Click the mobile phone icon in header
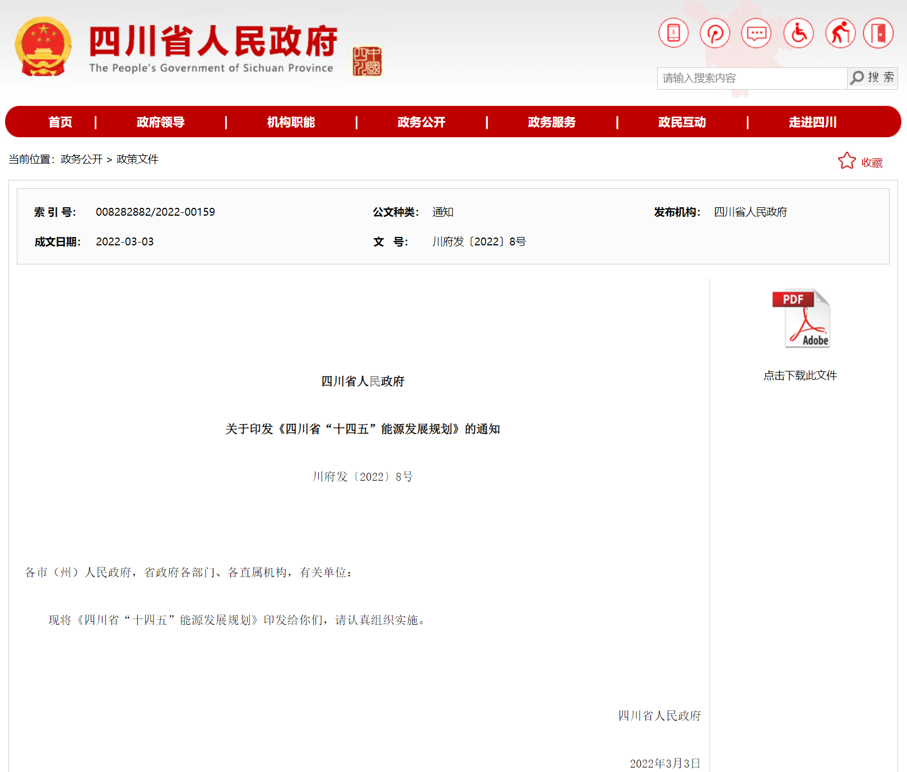Screen dimensions: 907x772 click(673, 33)
